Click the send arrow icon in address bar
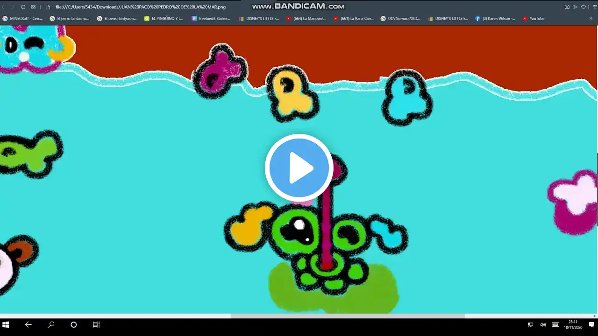The width and height of the screenshot is (598, 336). (576, 7)
